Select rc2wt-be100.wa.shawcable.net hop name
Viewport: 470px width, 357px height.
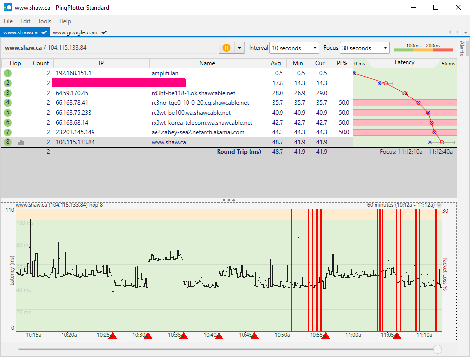191,113
